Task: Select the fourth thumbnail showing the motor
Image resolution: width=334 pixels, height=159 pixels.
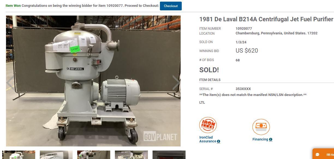Action: [x=131, y=155]
